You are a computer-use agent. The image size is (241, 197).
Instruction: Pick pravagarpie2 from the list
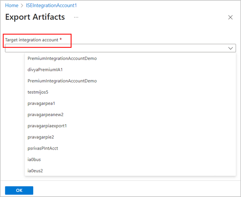point(130,137)
